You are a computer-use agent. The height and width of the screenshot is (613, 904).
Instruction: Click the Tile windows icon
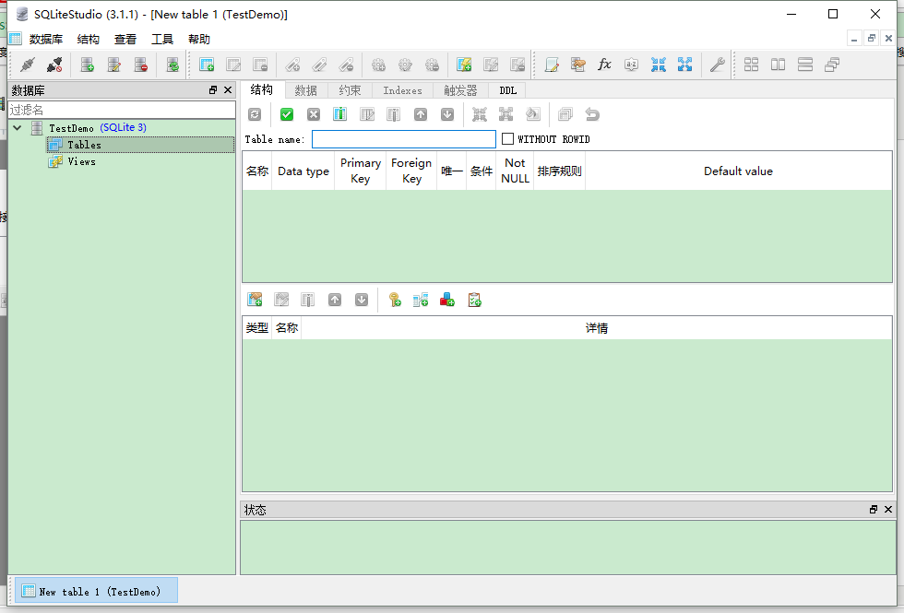[751, 65]
